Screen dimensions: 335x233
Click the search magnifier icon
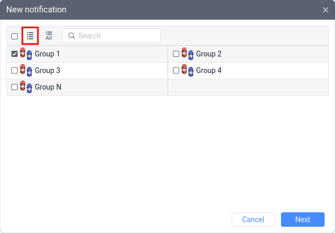click(x=72, y=36)
